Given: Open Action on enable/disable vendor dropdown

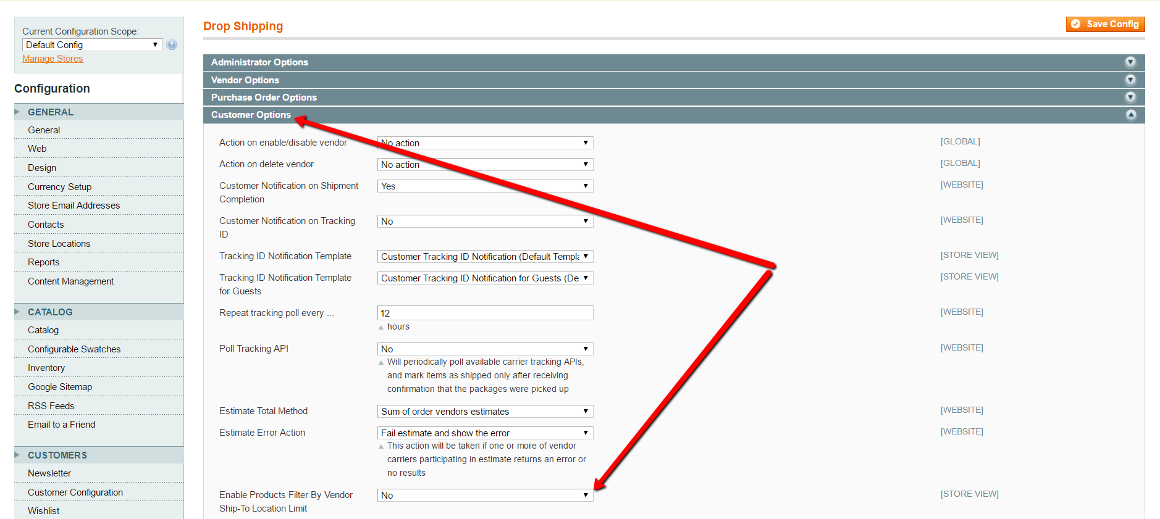Looking at the screenshot, I should click(485, 143).
